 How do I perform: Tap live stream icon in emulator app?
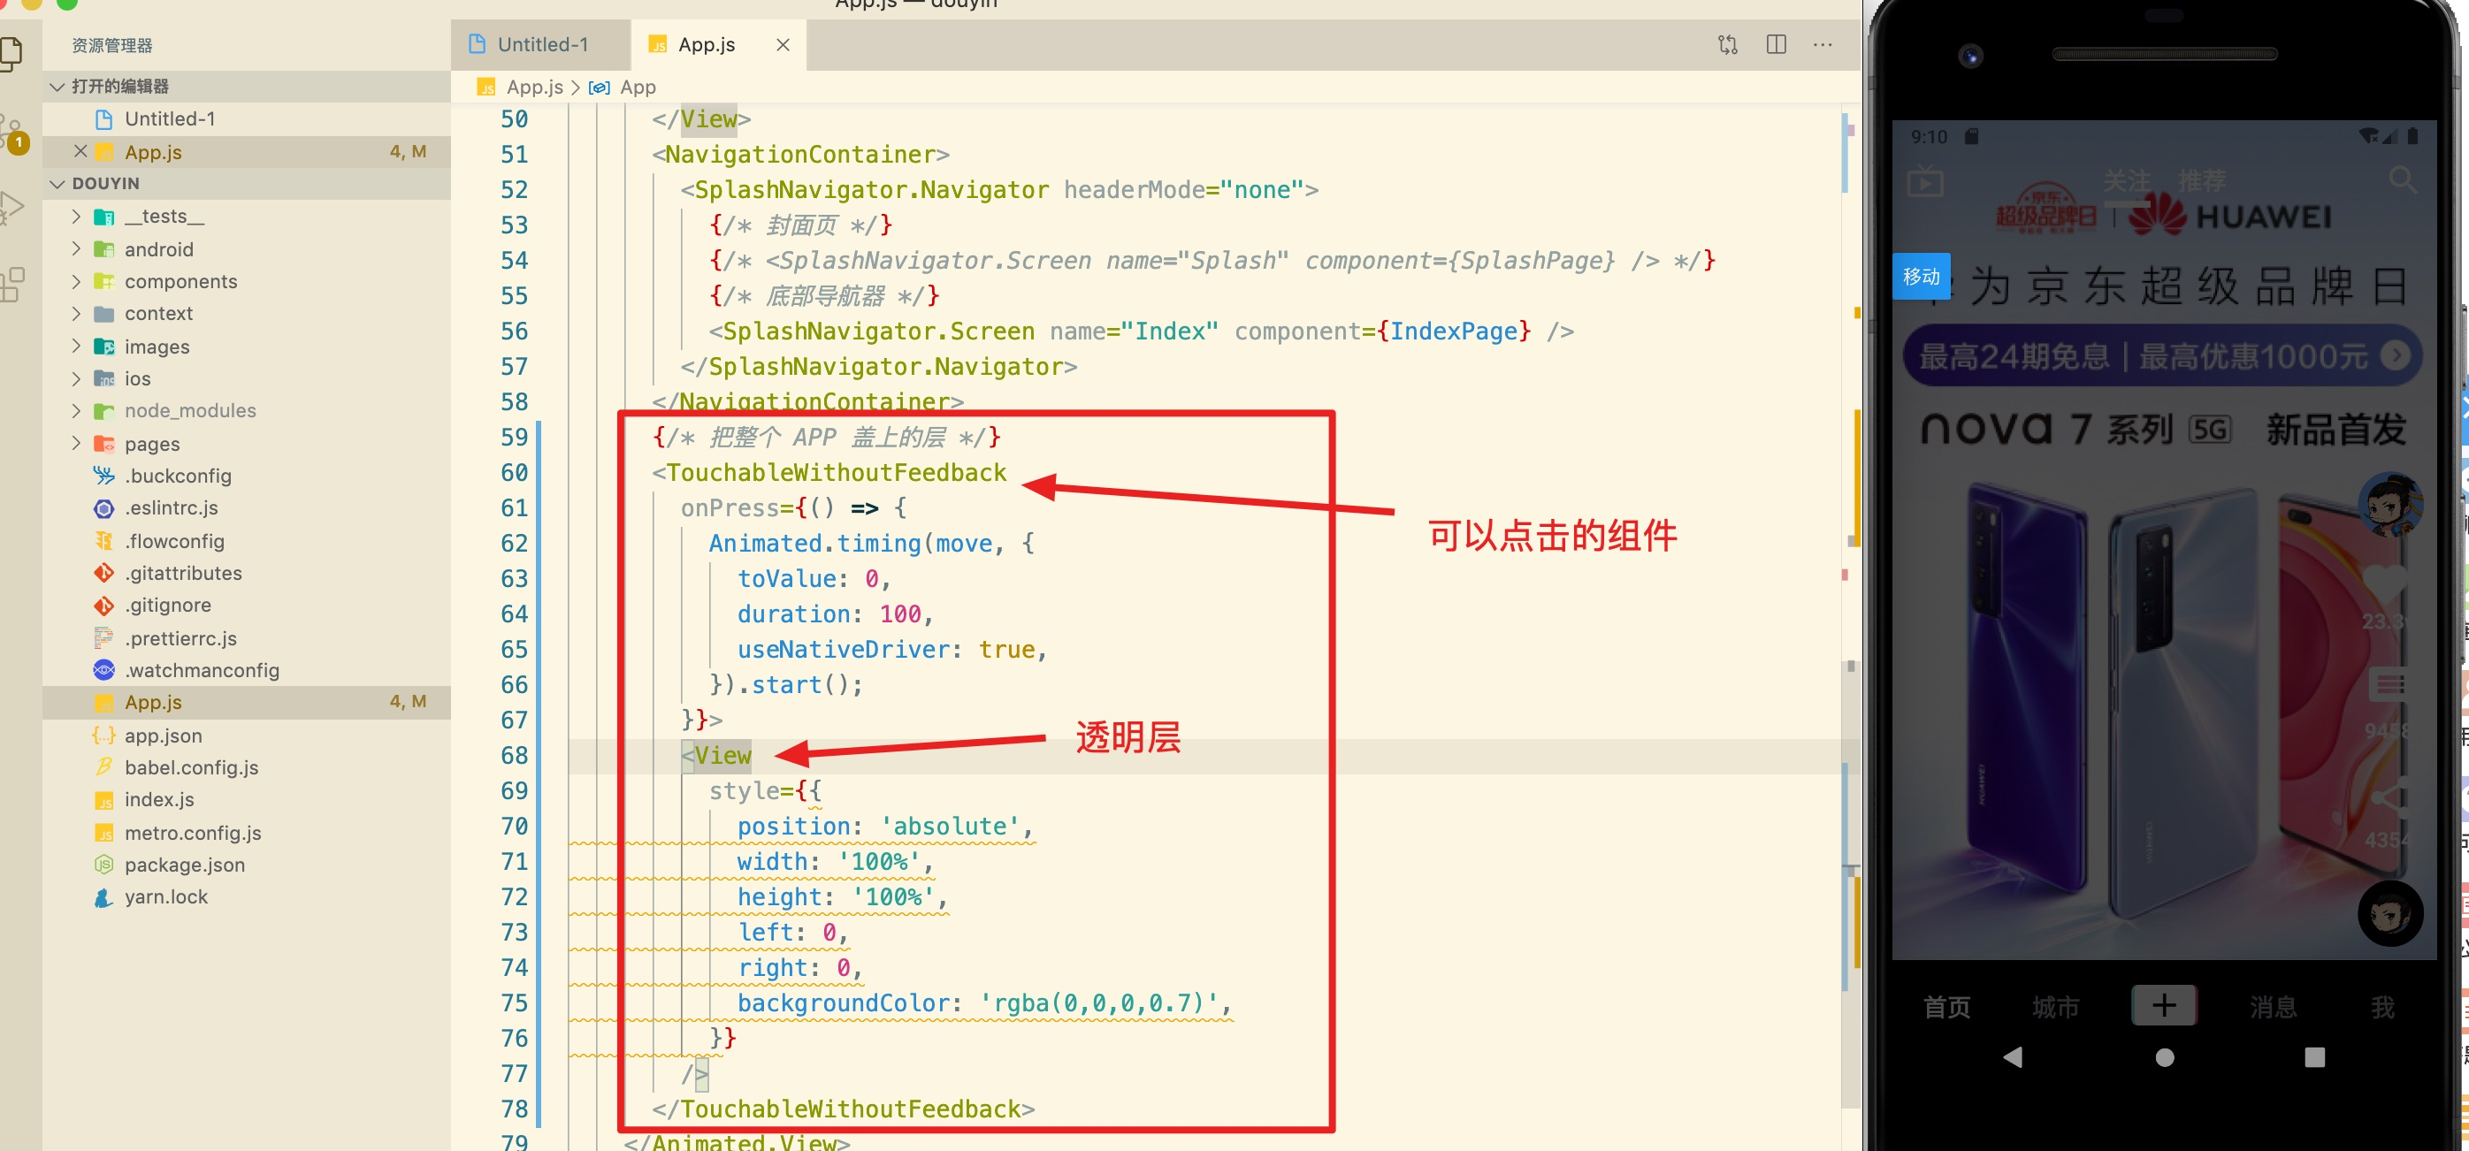click(x=1924, y=181)
